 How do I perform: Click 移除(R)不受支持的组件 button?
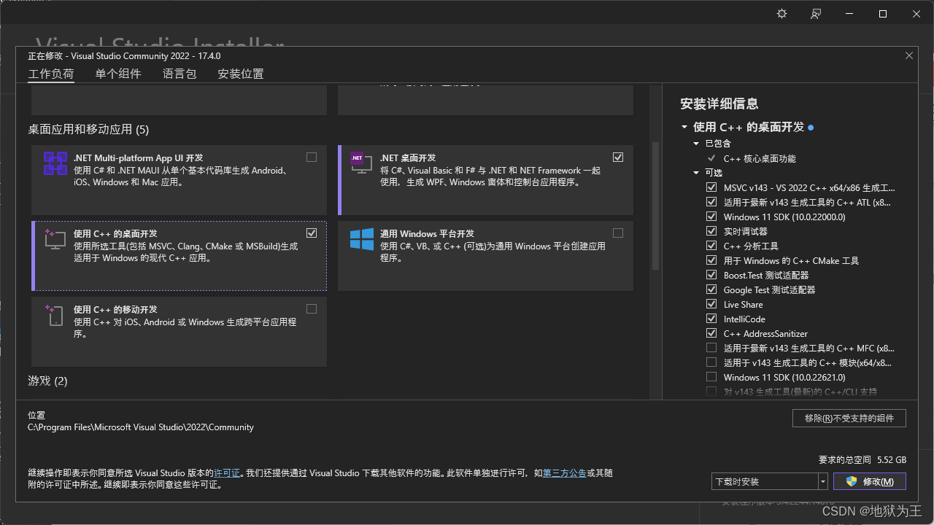coord(849,418)
